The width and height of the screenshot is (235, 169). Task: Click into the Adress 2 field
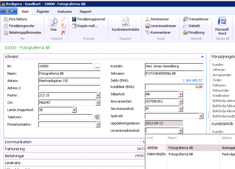(69, 88)
